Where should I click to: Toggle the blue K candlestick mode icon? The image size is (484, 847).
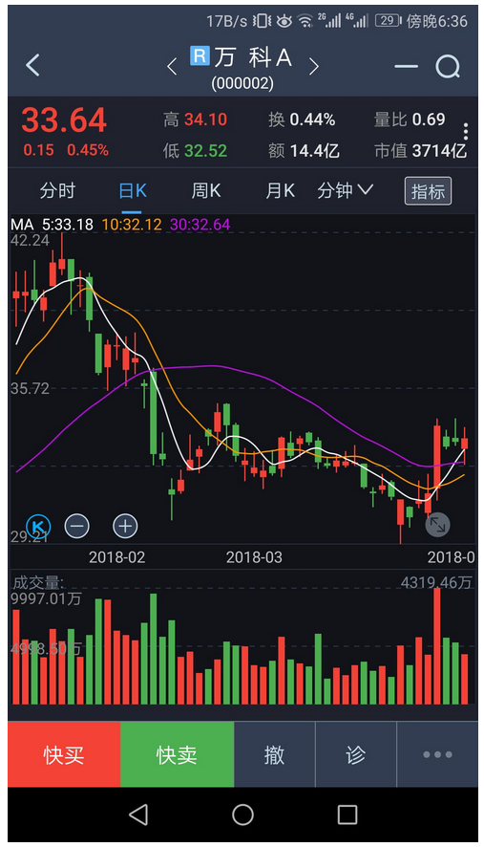point(38,526)
